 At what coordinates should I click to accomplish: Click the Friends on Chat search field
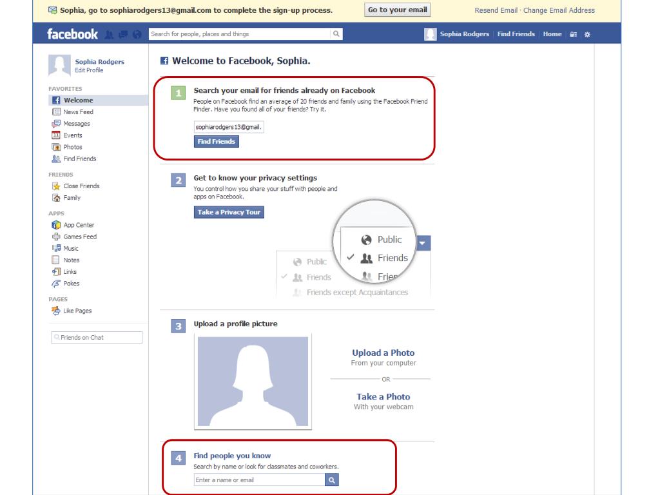click(x=97, y=338)
